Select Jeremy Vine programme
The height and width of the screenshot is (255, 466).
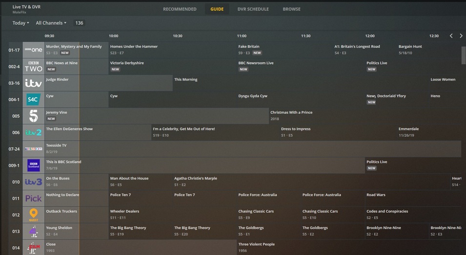pos(157,116)
